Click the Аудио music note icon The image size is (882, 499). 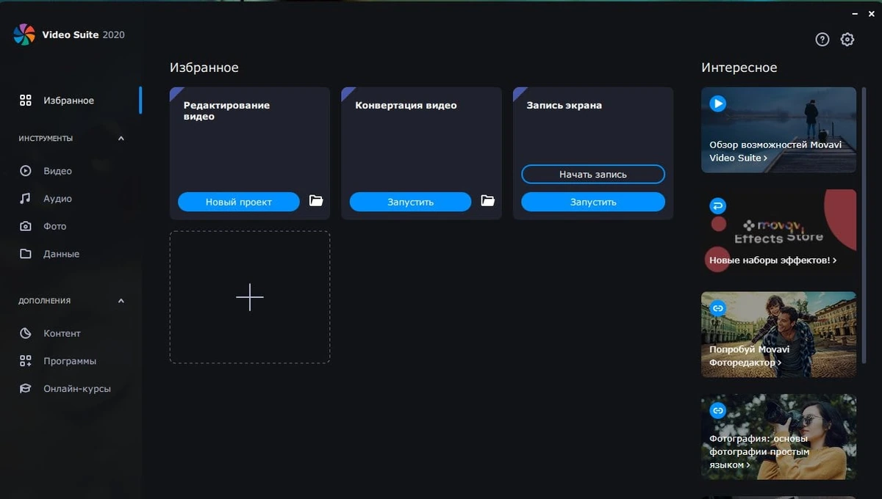pos(26,199)
